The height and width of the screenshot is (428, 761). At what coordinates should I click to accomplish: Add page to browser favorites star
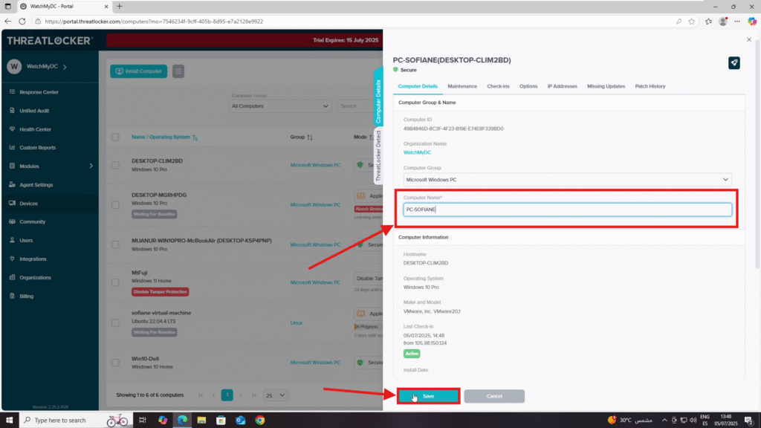[692, 22]
